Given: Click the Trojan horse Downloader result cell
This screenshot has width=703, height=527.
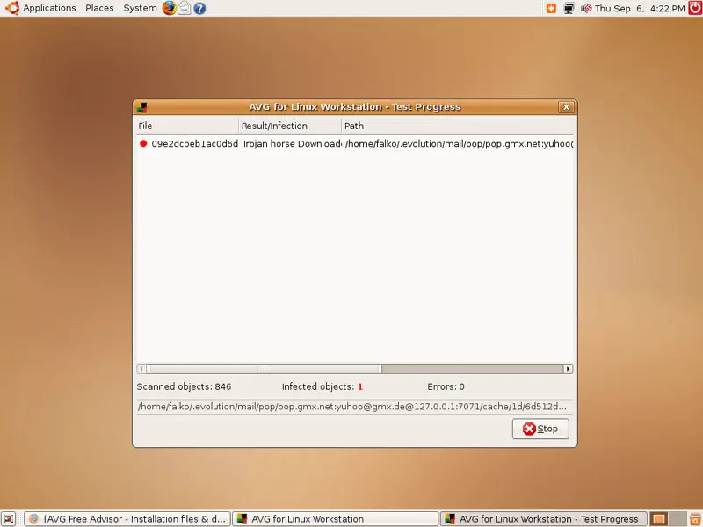Looking at the screenshot, I should click(292, 144).
